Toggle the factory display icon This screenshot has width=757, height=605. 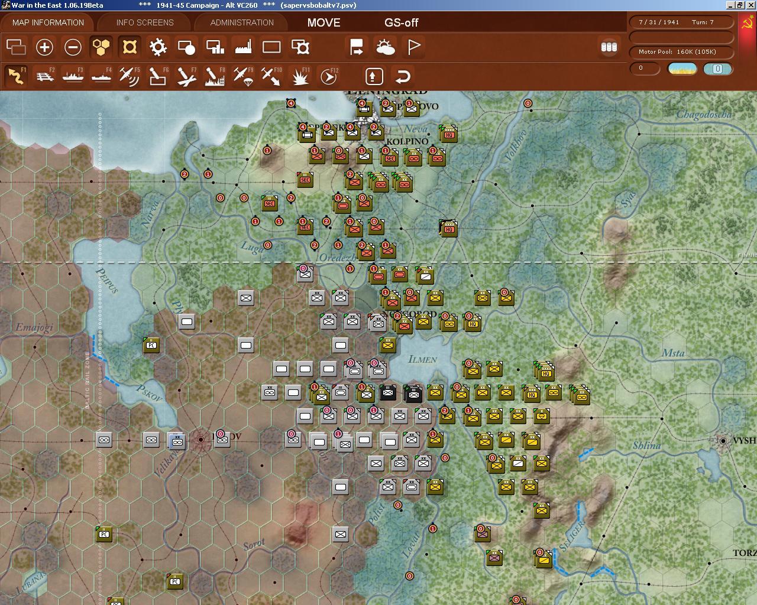(x=243, y=47)
